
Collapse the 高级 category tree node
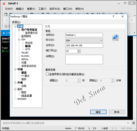pyautogui.click(x=15, y=89)
